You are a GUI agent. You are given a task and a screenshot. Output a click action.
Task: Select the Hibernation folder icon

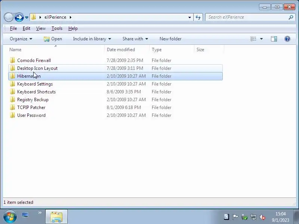(x=12, y=76)
